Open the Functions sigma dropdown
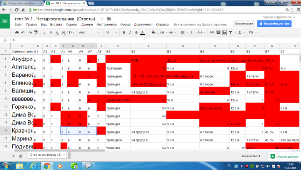 pos(241,33)
